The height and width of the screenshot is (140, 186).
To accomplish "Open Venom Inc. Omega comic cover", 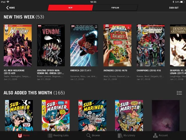I will [x=51, y=45].
